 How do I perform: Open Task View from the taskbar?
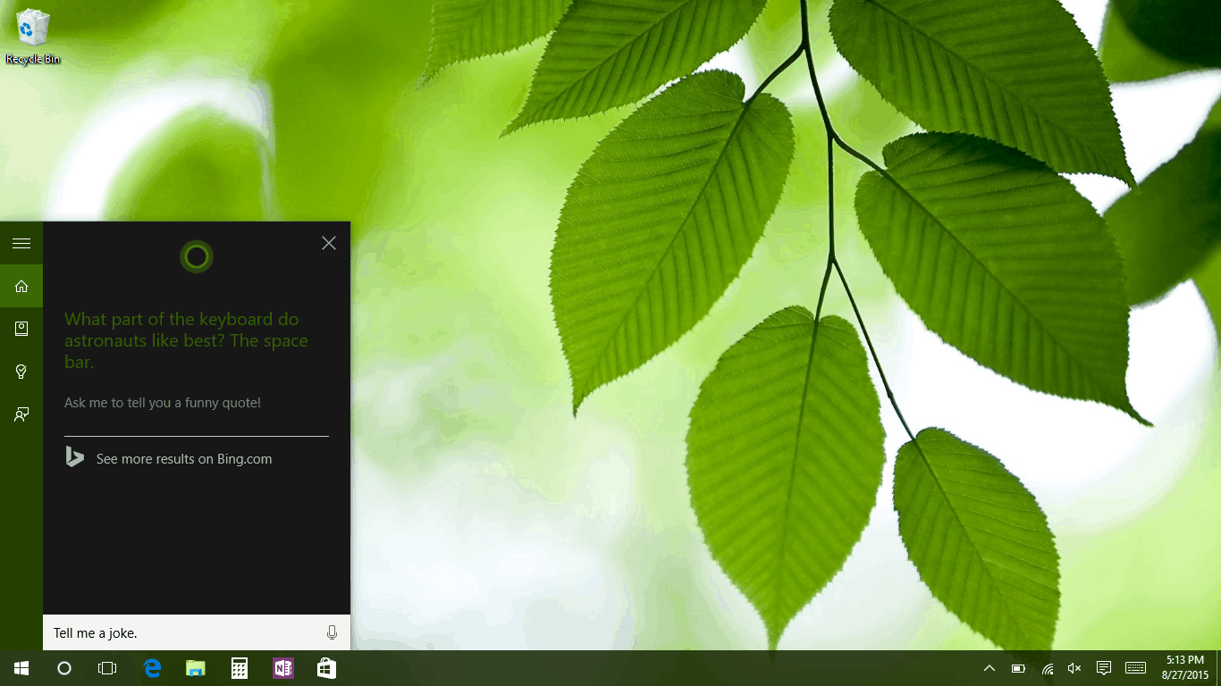point(107,667)
